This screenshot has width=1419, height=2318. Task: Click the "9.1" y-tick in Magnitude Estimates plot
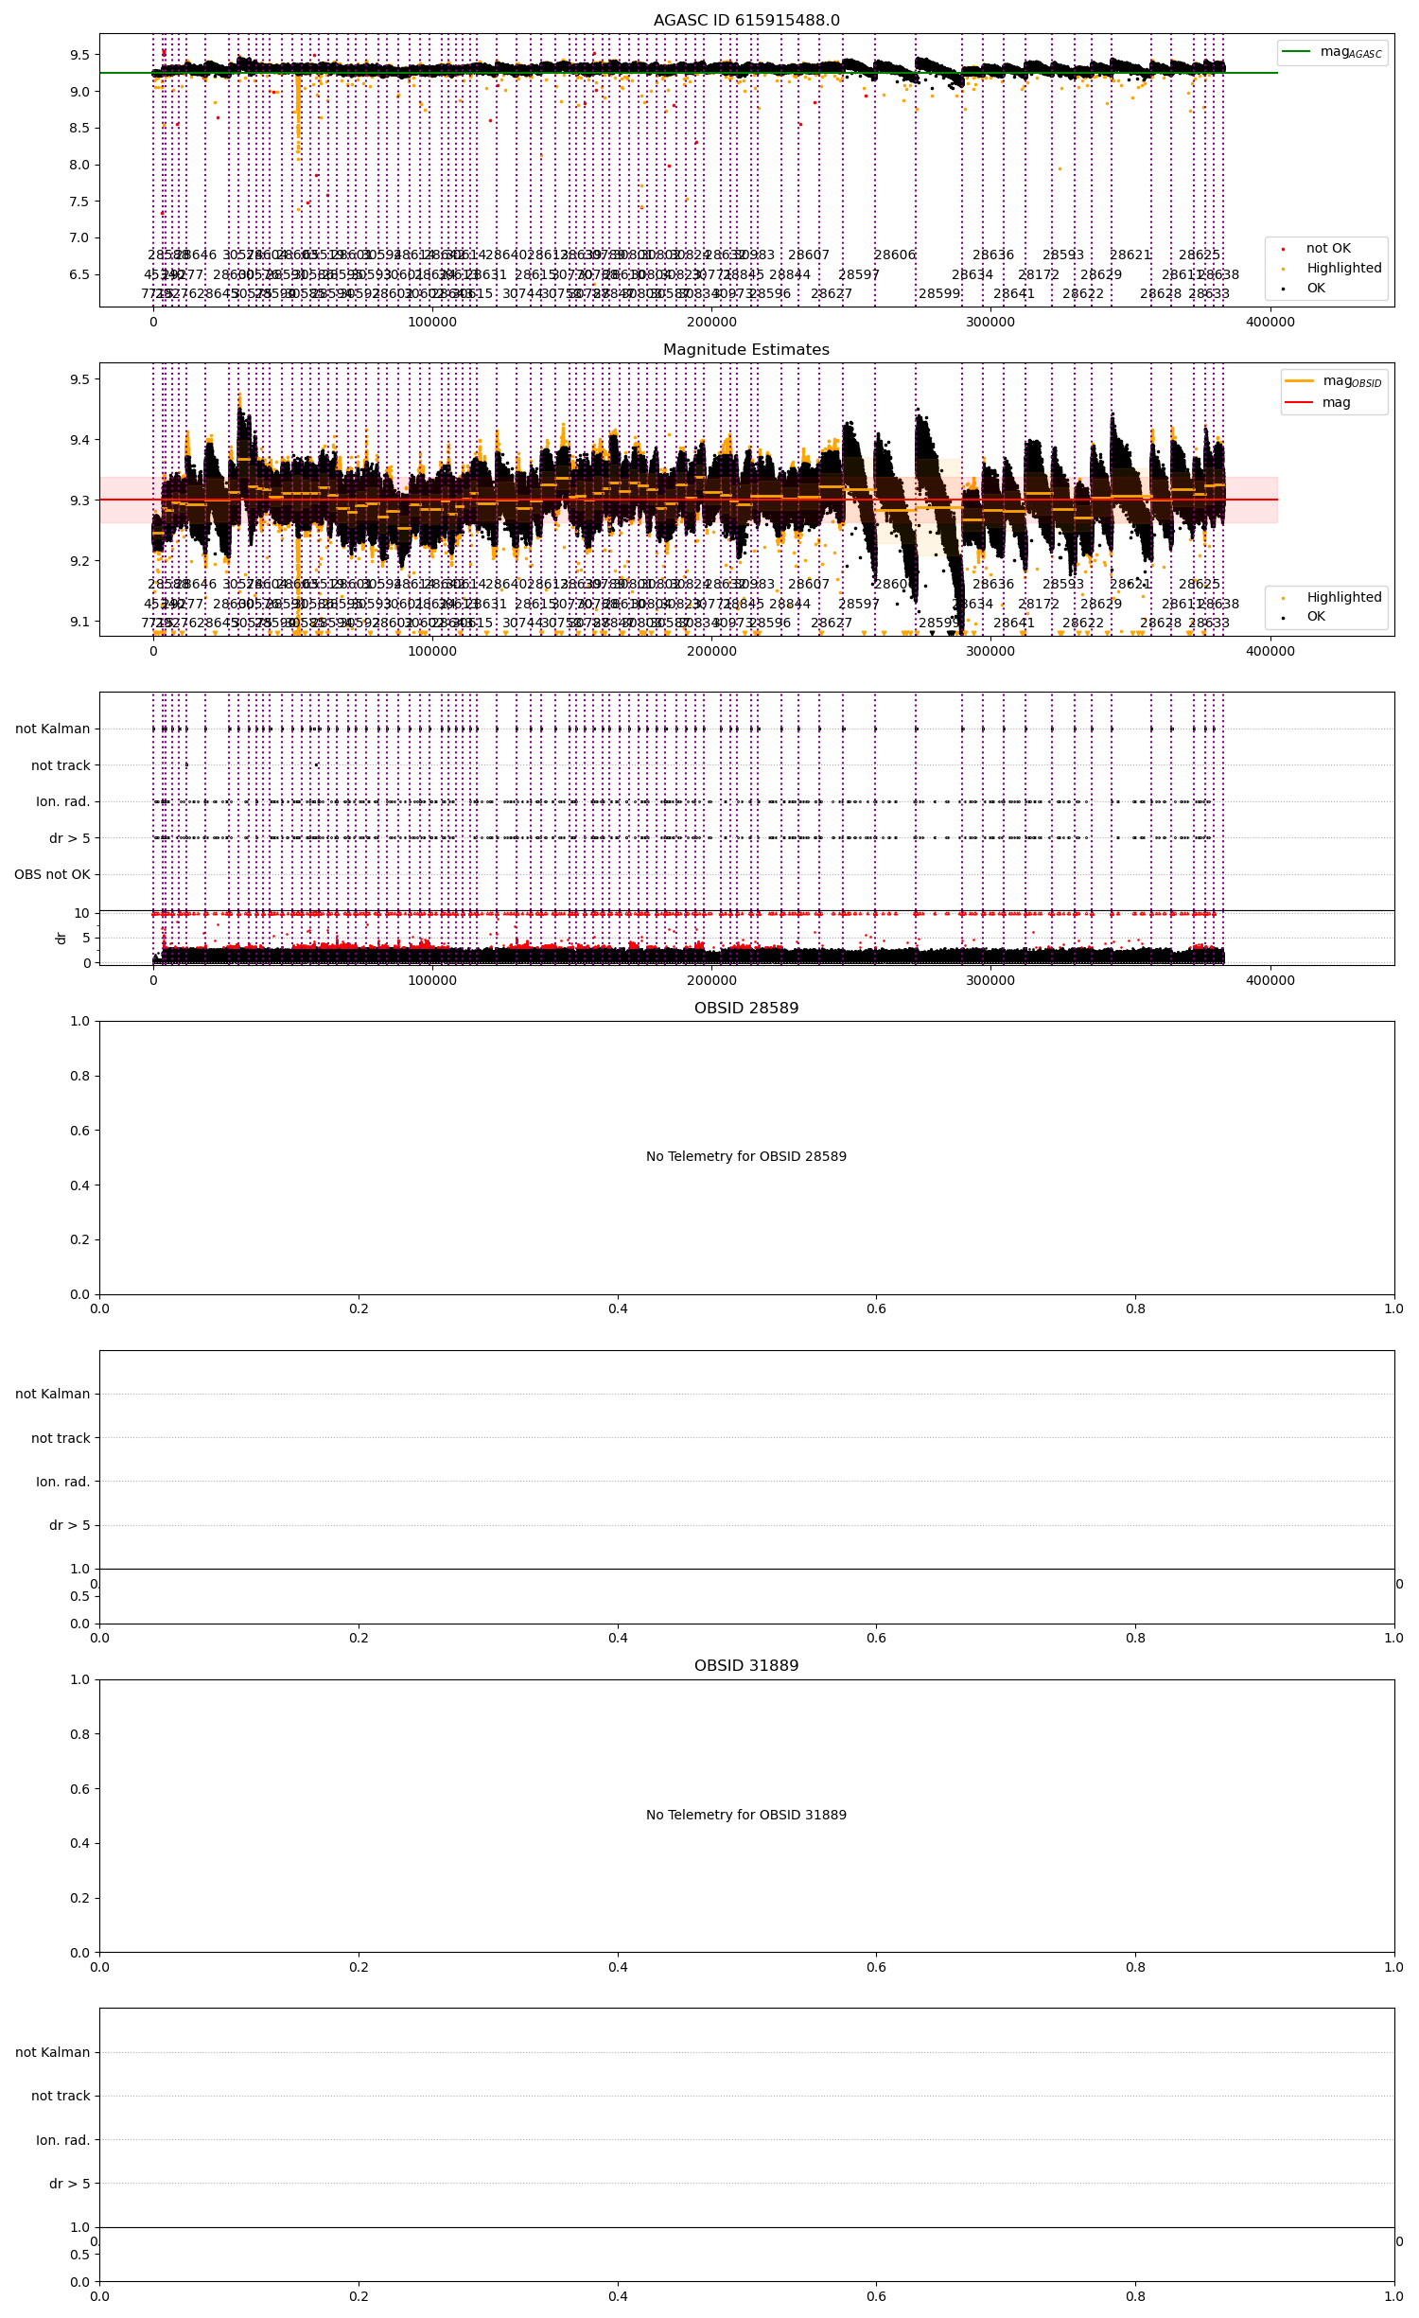coord(79,622)
